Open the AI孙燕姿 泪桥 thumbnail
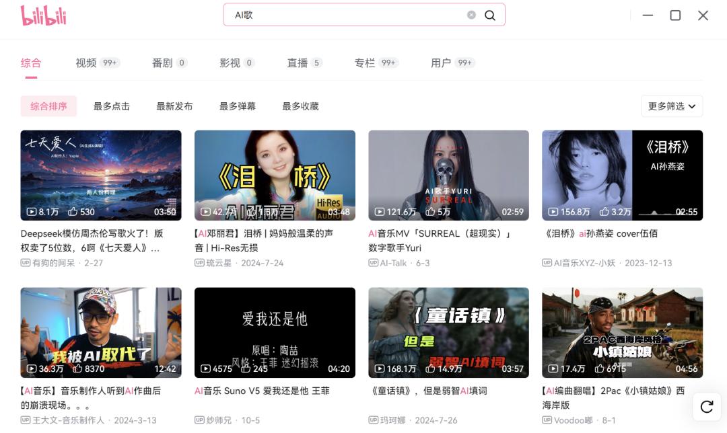Image resolution: width=727 pixels, height=433 pixels. (x=622, y=175)
